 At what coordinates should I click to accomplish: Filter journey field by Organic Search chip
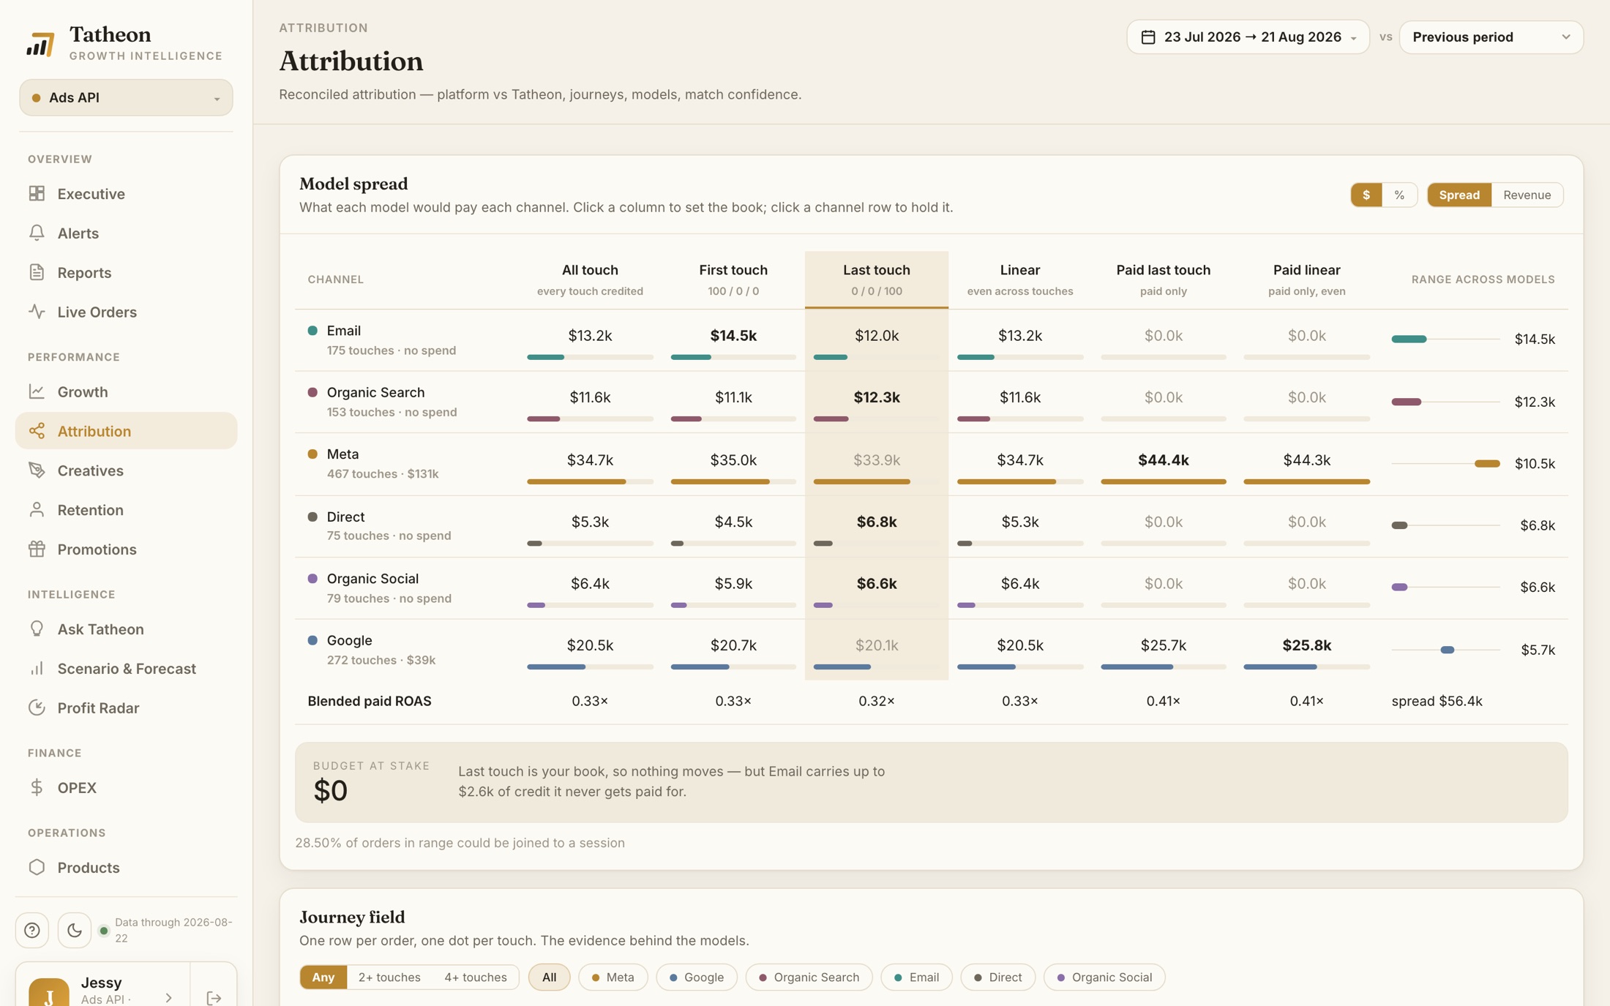pos(809,977)
